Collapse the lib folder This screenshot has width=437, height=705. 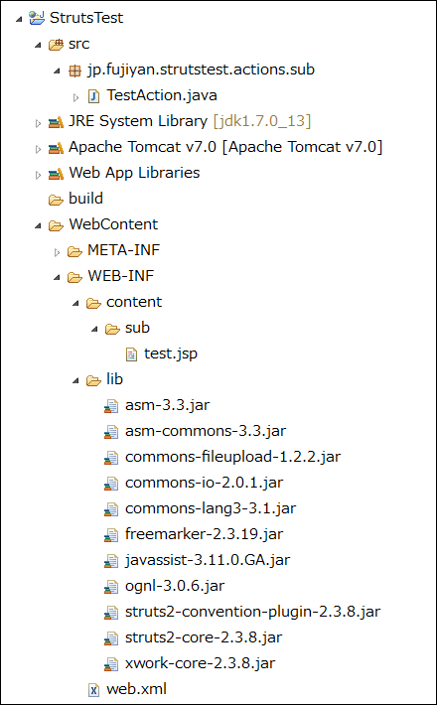75,381
